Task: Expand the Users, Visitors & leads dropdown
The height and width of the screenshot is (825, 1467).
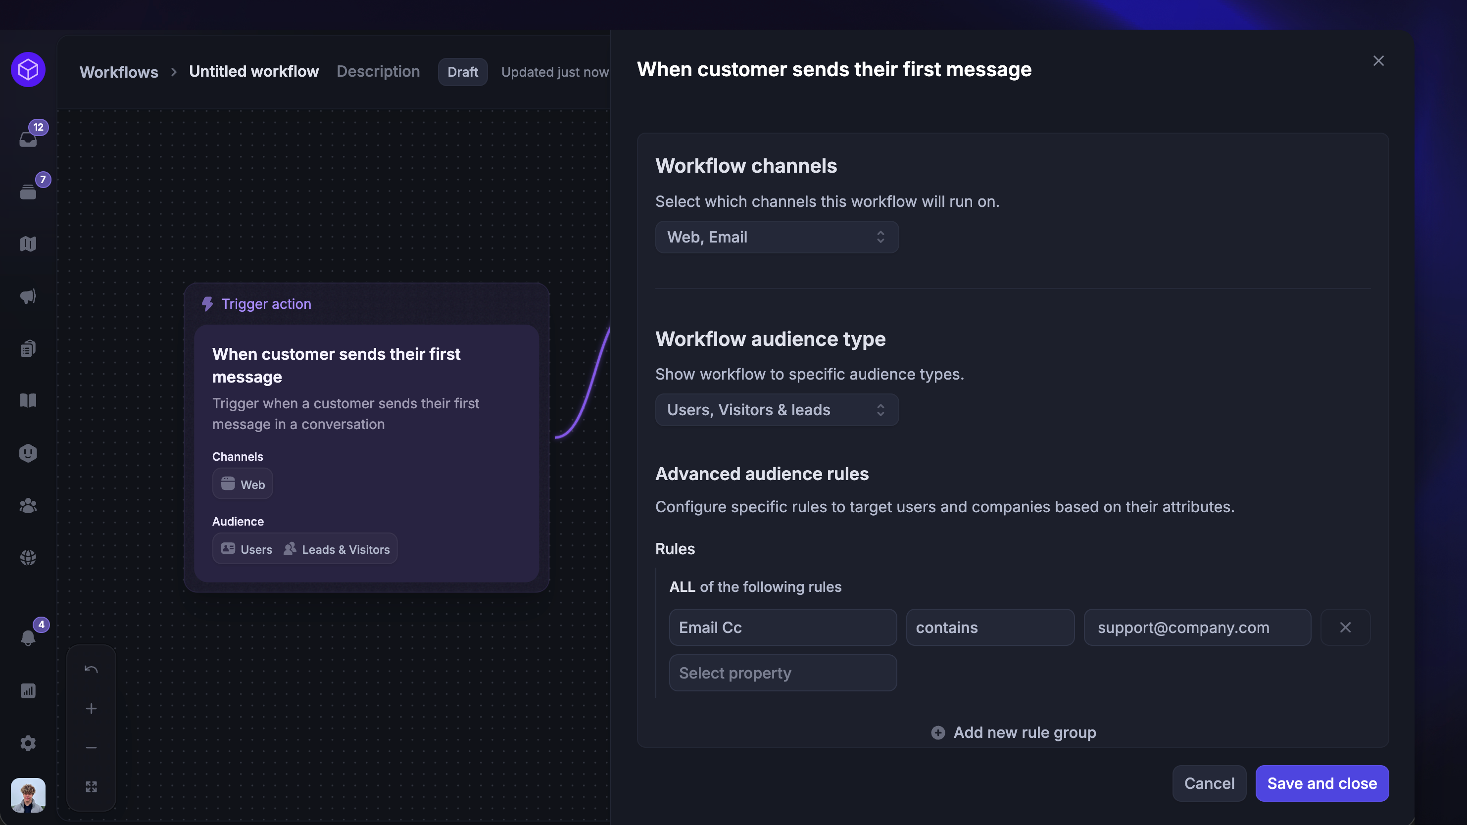Action: click(x=777, y=410)
